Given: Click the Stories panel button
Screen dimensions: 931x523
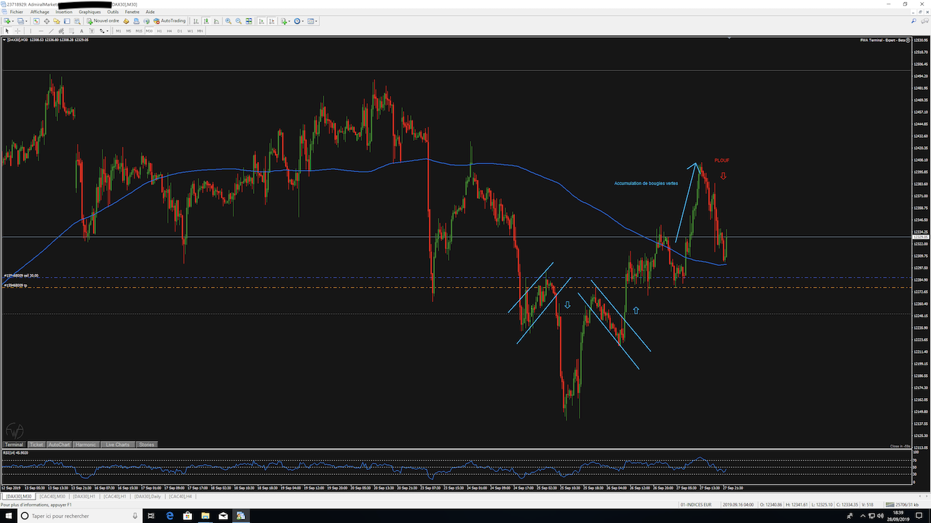Looking at the screenshot, I should pyautogui.click(x=146, y=445).
